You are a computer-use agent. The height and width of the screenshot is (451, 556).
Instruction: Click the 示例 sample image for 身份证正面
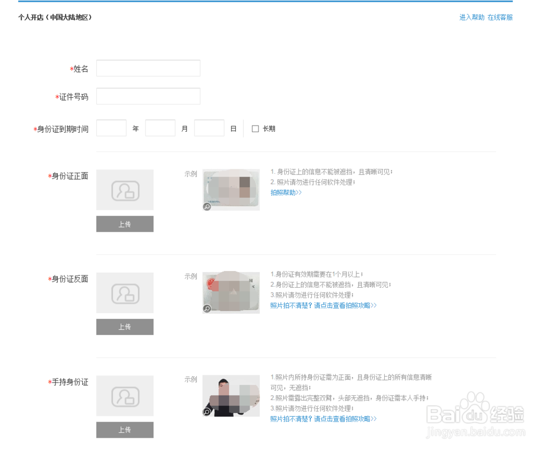coord(231,189)
